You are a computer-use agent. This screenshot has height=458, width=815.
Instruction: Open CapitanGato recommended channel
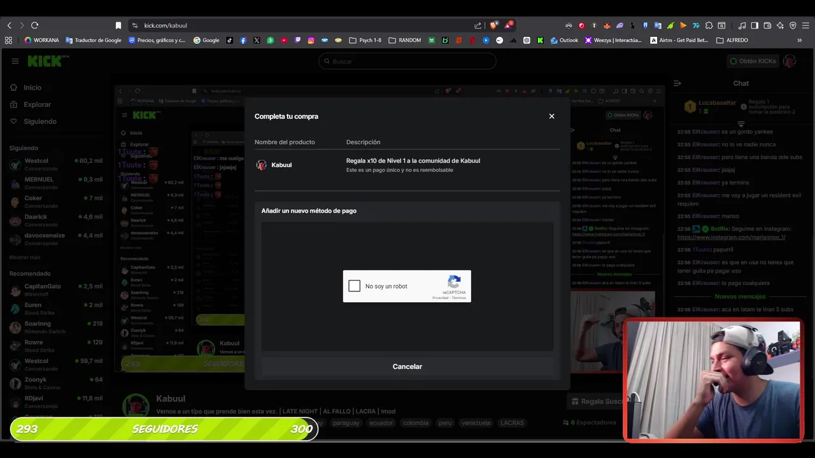pos(56,290)
